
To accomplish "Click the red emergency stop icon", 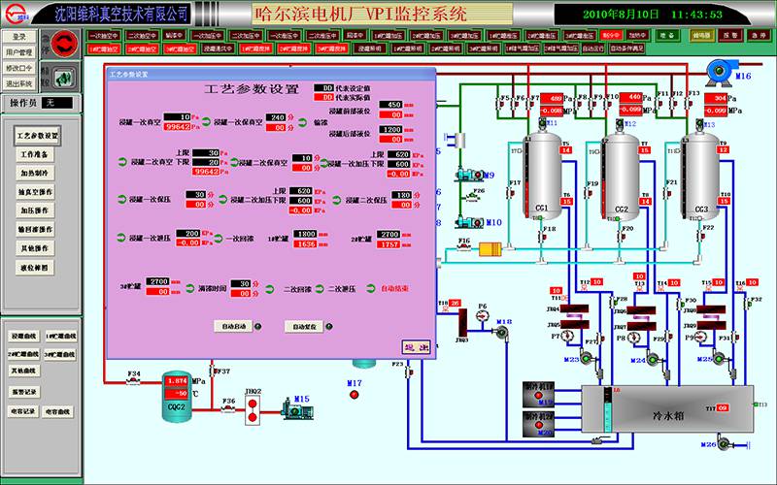I will 66,44.
